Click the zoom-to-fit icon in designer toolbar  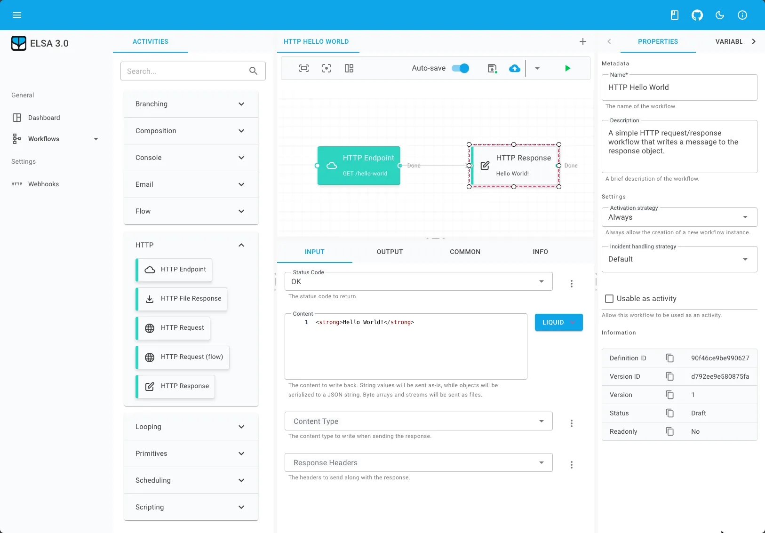[x=304, y=68]
